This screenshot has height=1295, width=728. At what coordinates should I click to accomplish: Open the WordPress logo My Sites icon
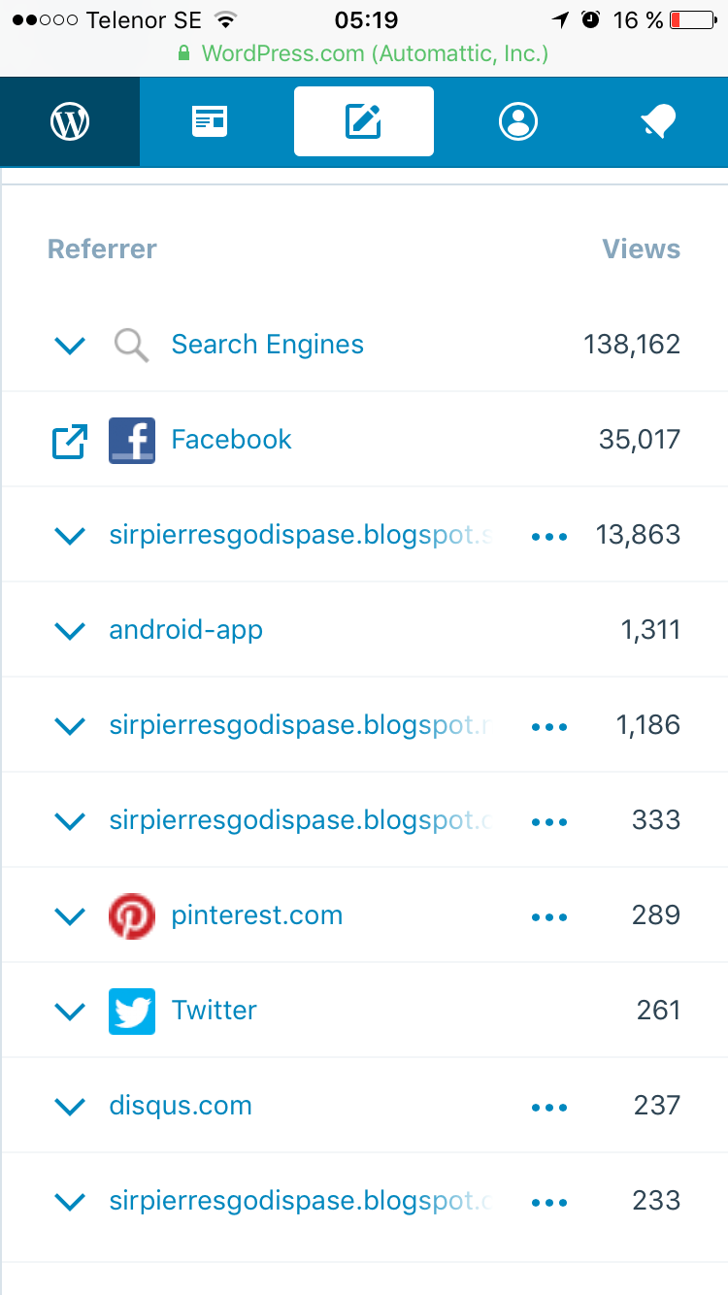(70, 121)
